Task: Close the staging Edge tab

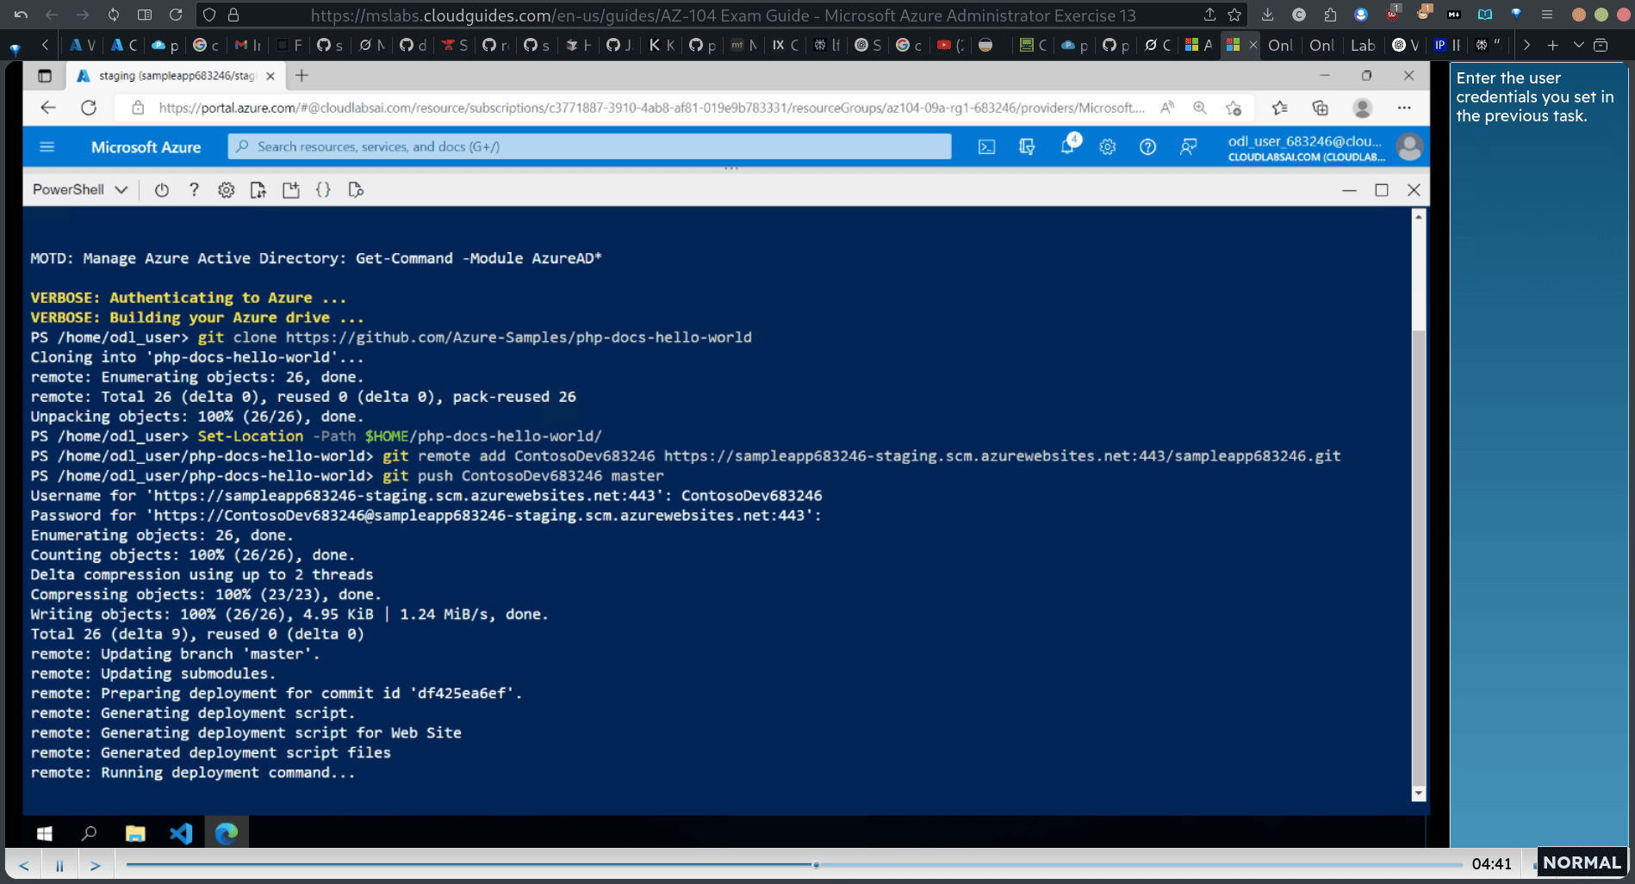Action: (x=270, y=76)
